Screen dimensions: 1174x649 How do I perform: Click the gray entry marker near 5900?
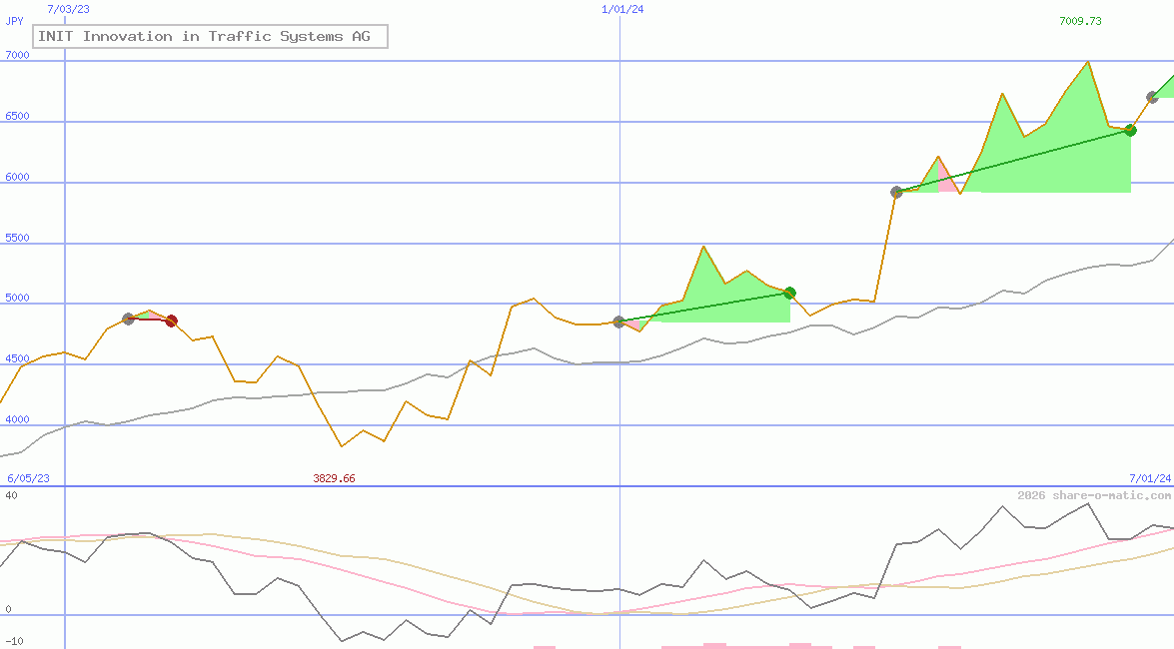(897, 193)
